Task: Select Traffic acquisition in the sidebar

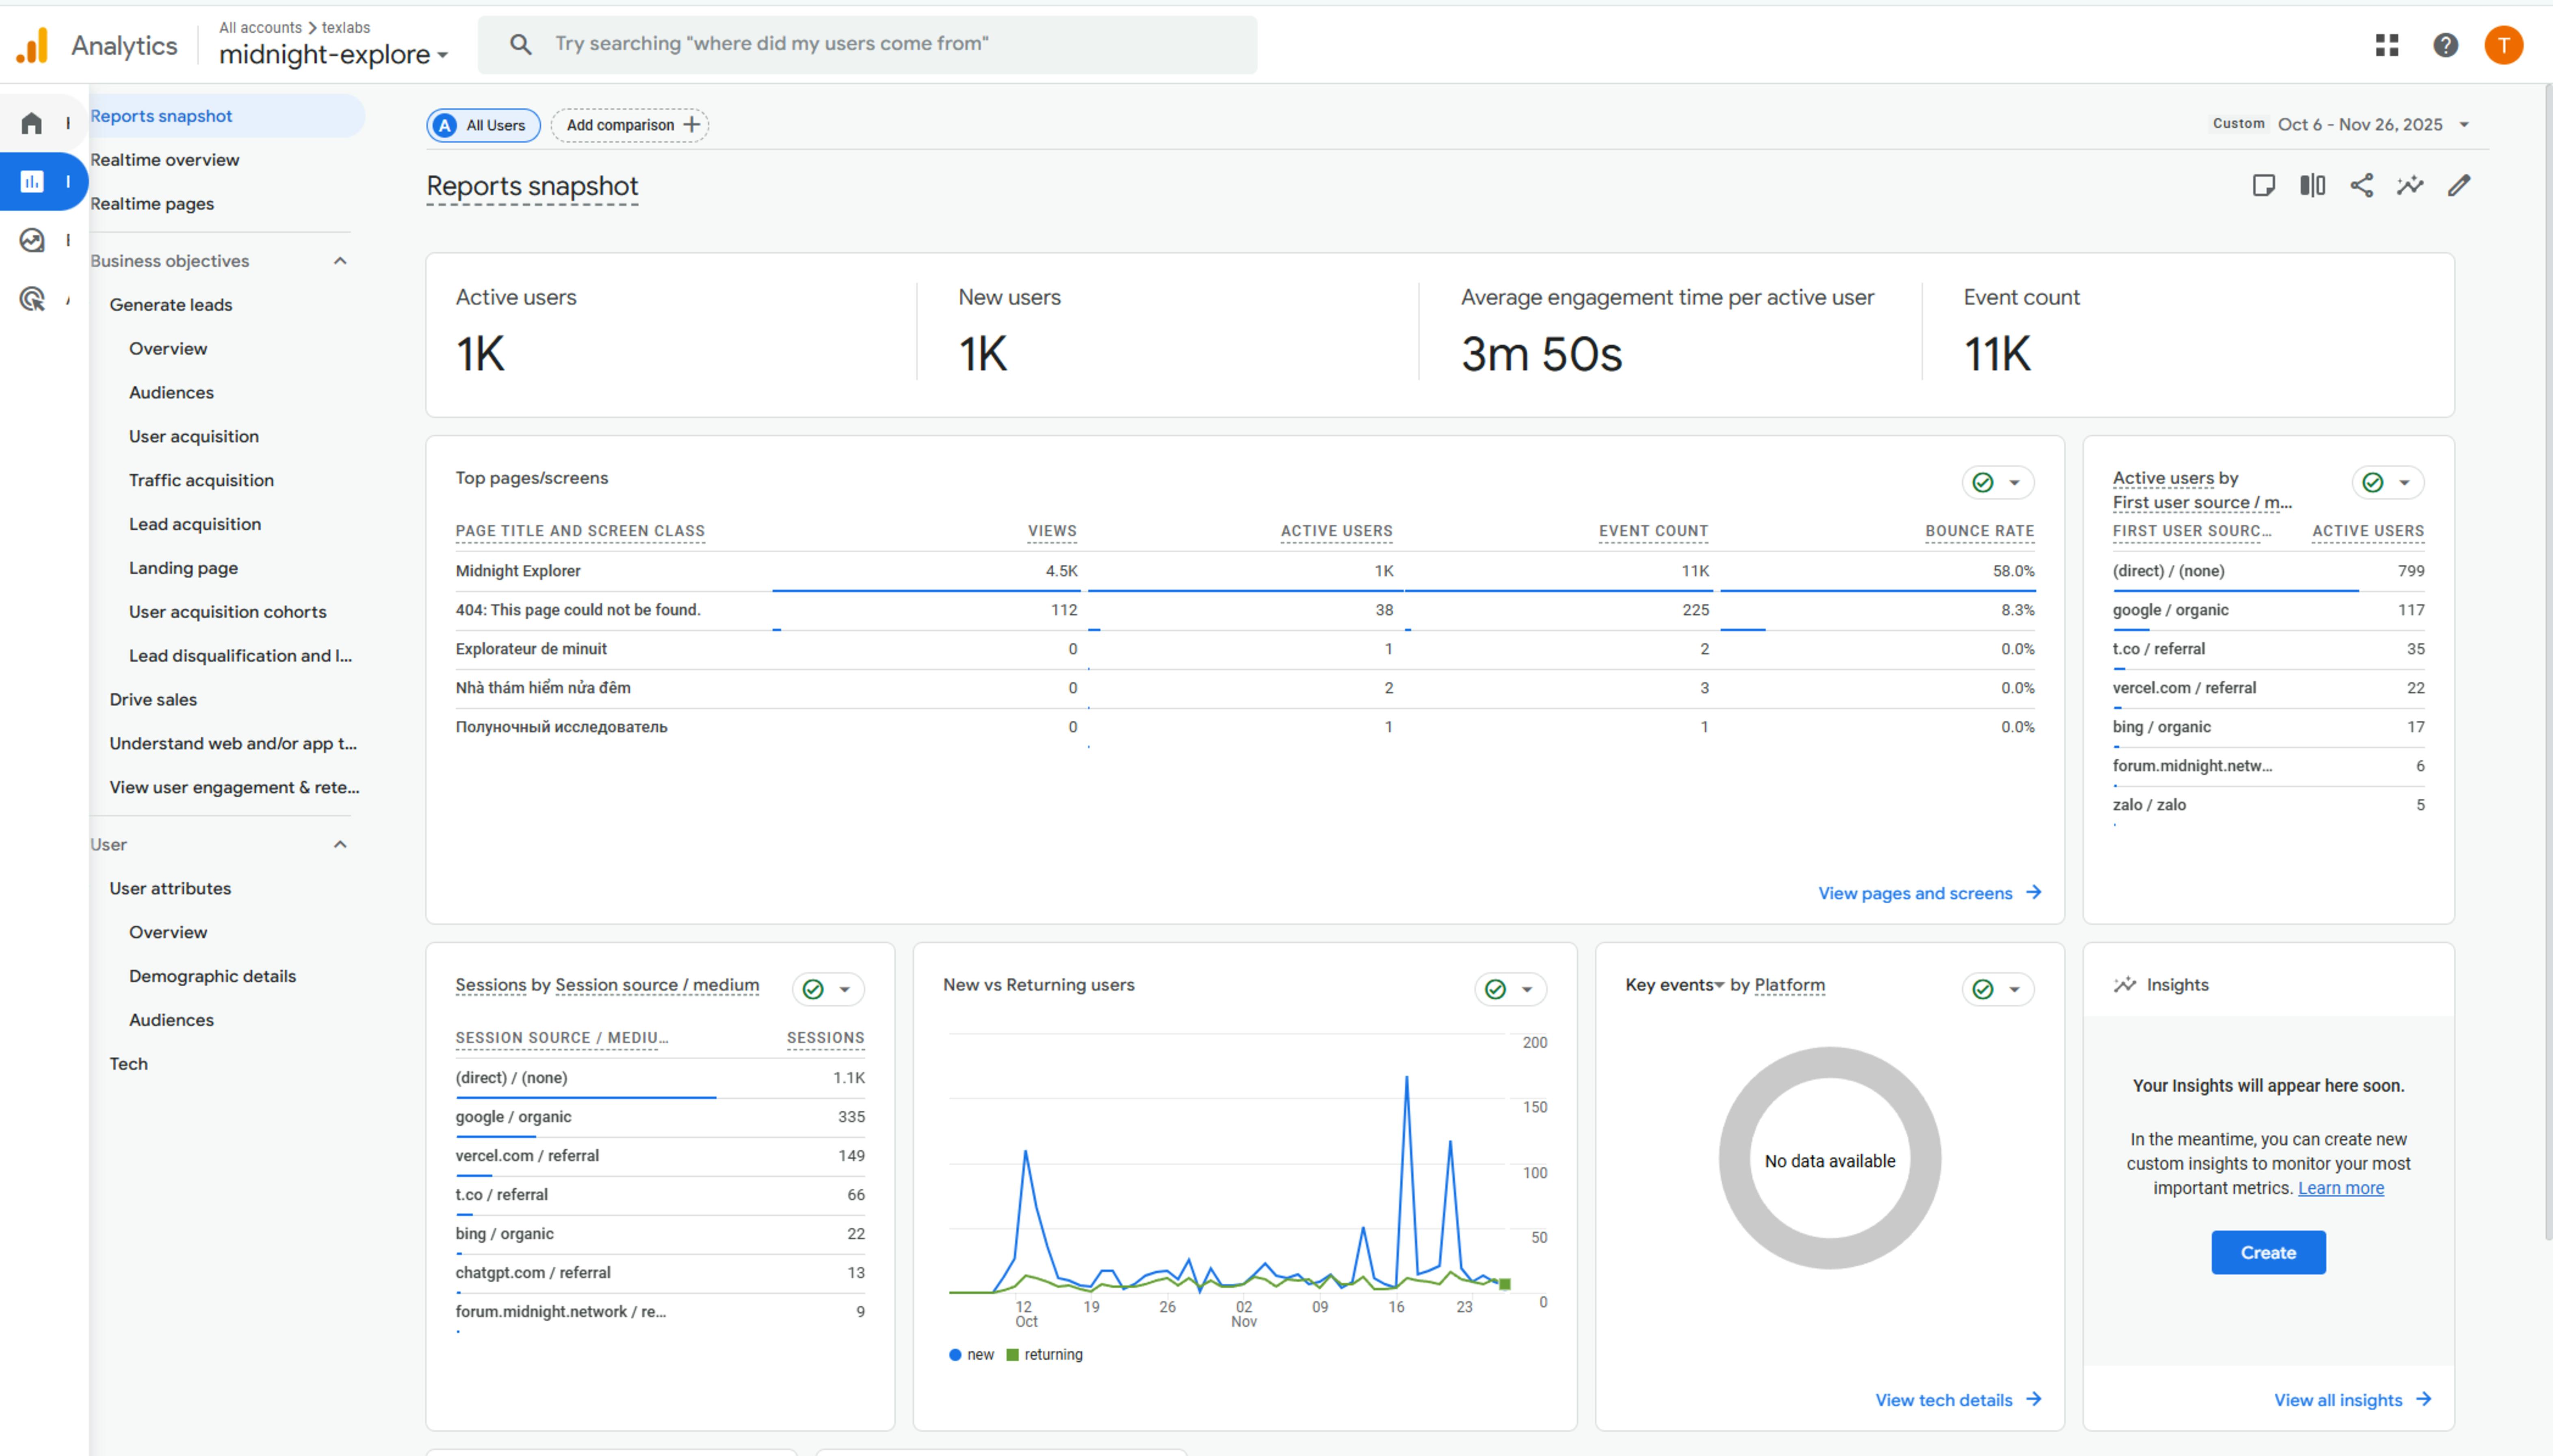Action: tap(201, 480)
